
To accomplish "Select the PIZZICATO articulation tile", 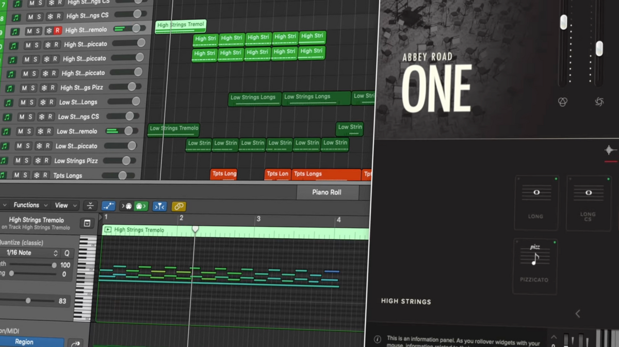I will coord(535,266).
